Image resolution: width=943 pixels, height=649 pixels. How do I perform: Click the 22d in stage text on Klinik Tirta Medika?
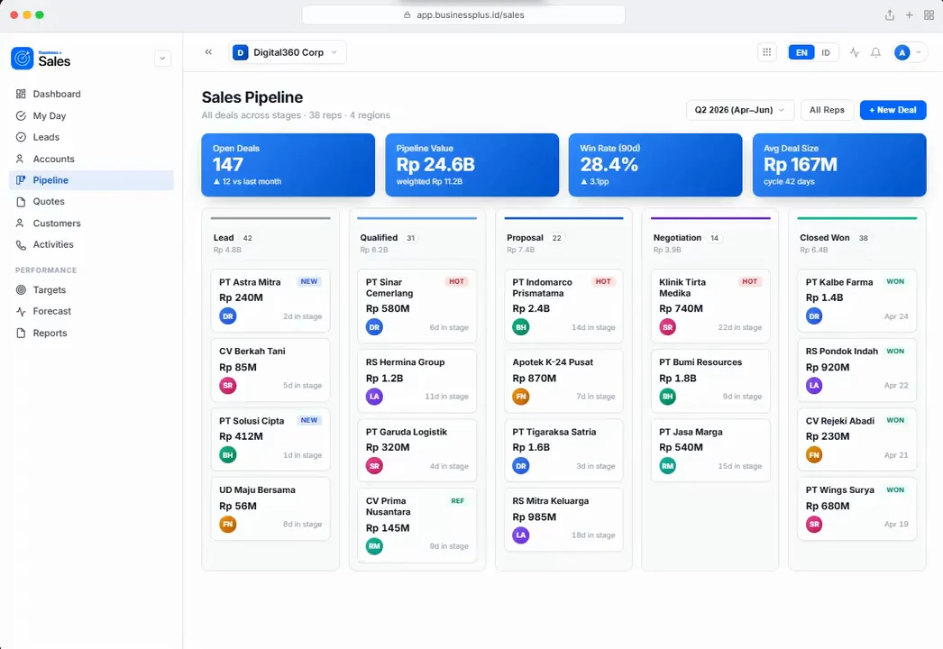(740, 327)
